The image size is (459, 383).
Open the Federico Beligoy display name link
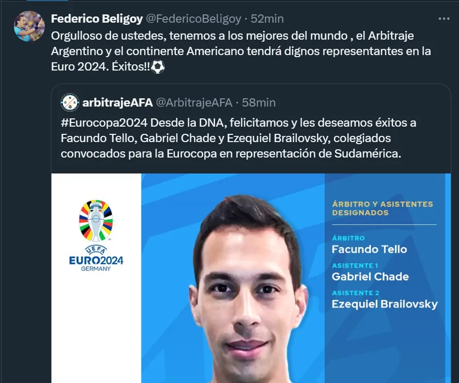(x=97, y=19)
